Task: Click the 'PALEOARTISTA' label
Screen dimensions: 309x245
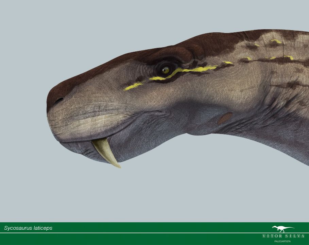Action: [282, 241]
